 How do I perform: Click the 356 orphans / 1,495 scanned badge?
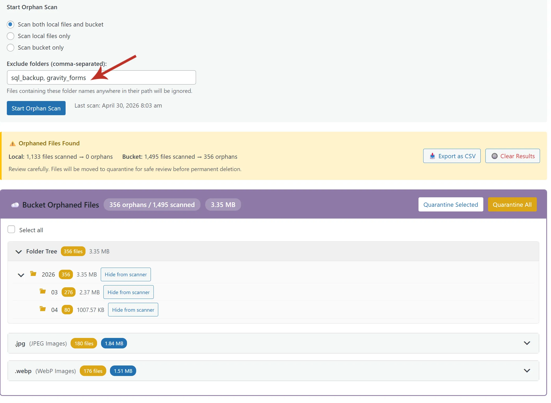click(x=152, y=205)
